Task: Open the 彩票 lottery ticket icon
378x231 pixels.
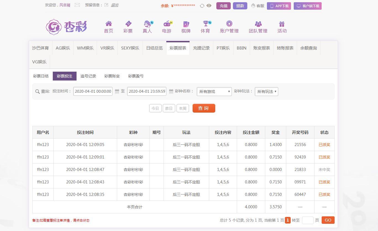Action: (128, 24)
